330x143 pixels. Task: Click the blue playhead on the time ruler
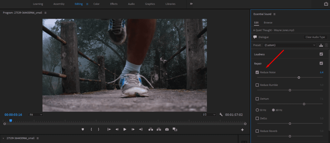click(11, 120)
